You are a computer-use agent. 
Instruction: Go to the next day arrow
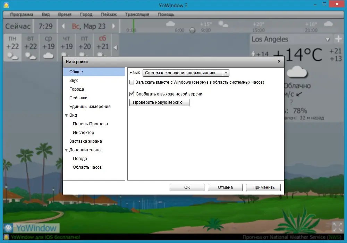tap(113, 26)
